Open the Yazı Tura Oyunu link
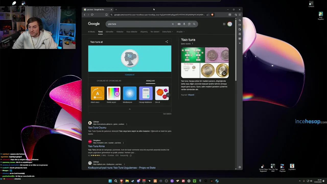 point(97,128)
